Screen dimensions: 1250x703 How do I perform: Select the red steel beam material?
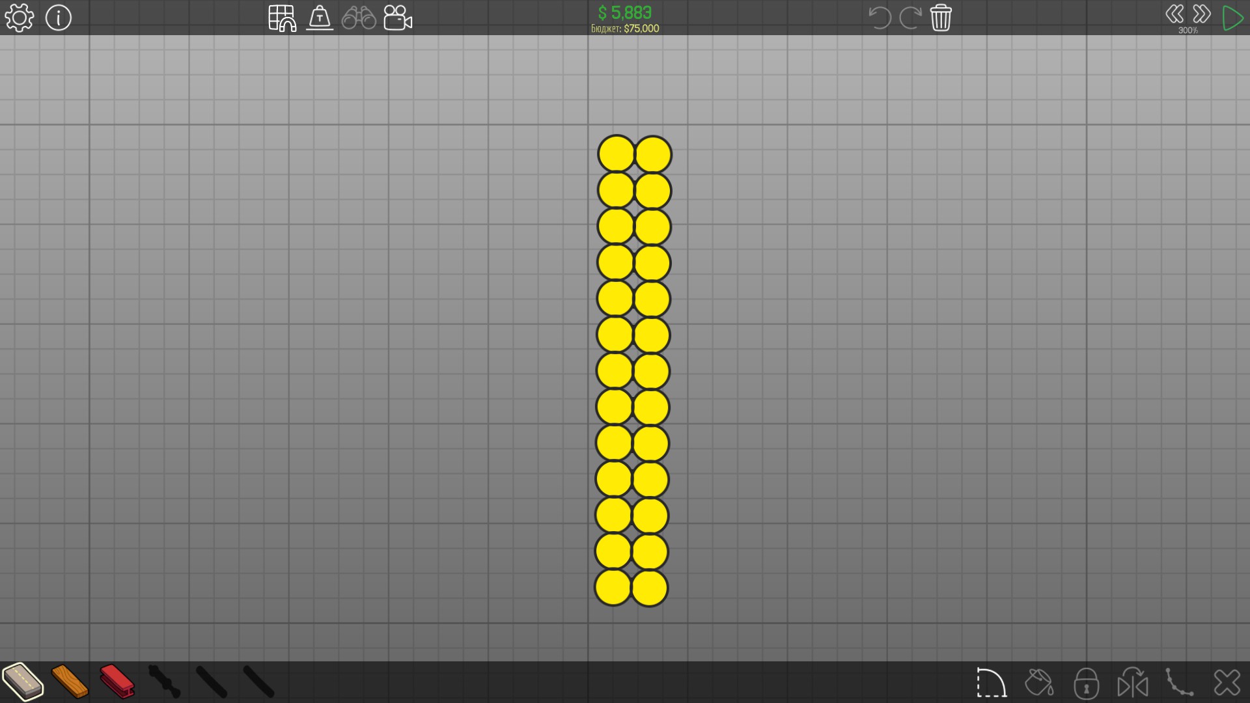(x=117, y=682)
